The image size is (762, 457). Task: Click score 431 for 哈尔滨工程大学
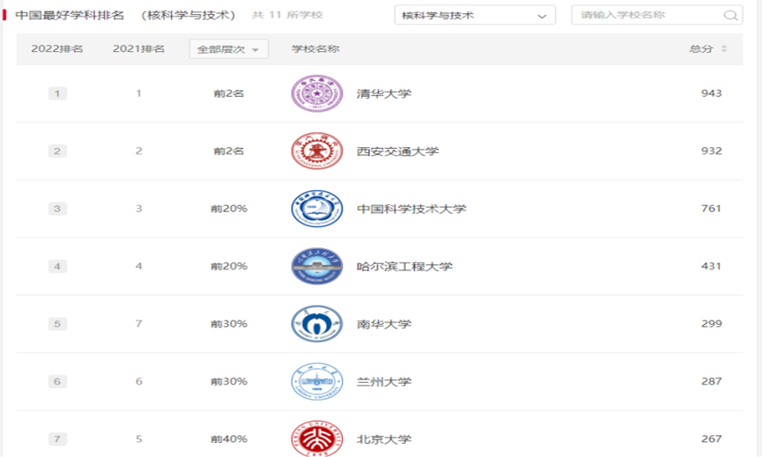pyautogui.click(x=711, y=266)
